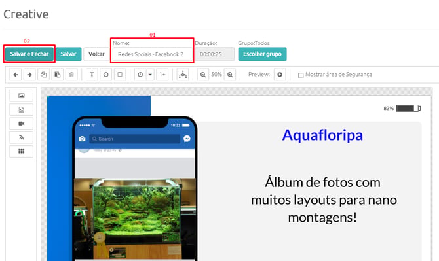Add an image from sidebar
The image size is (439, 261).
tap(21, 96)
